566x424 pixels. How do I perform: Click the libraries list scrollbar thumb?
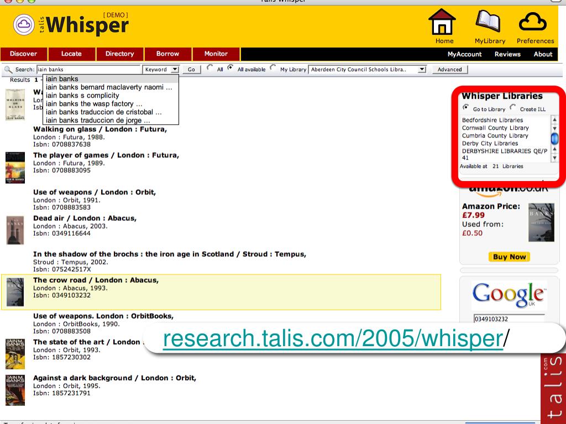[x=554, y=139]
